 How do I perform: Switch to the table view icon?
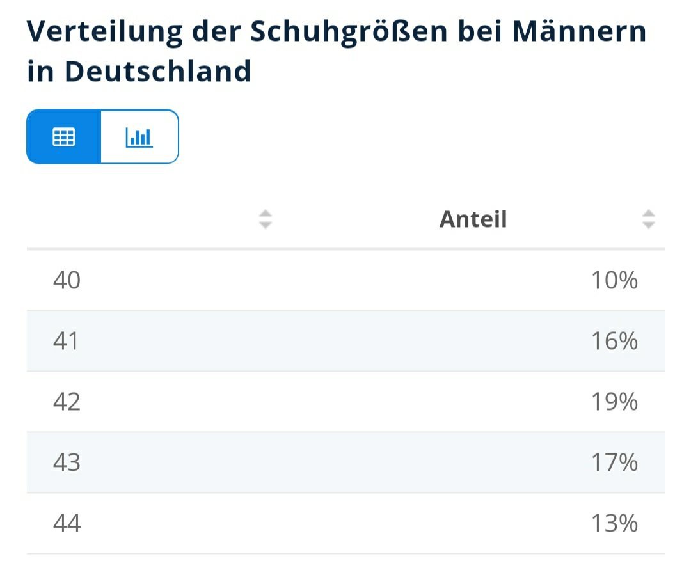pyautogui.click(x=63, y=137)
